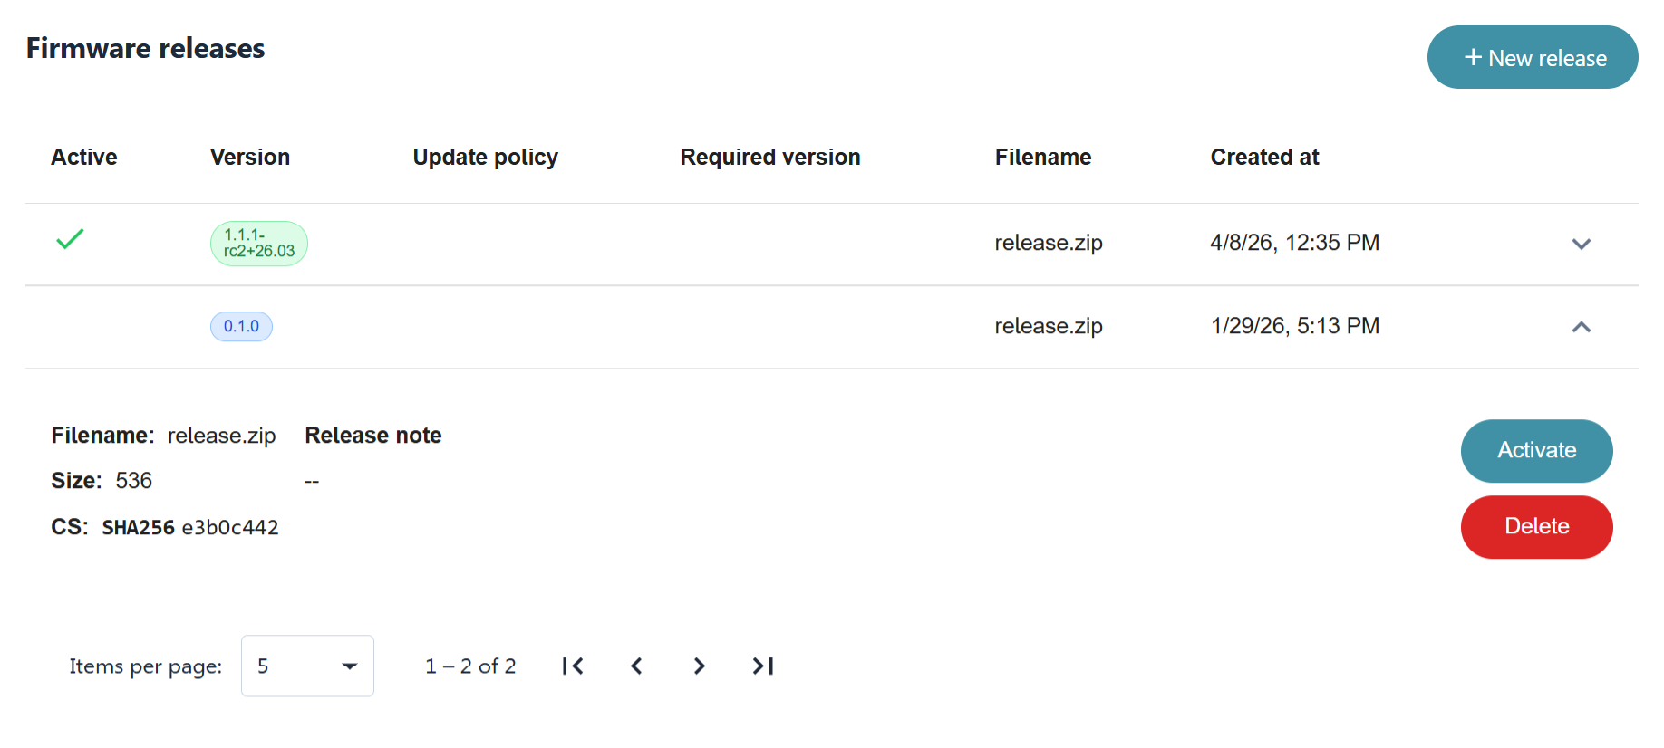The image size is (1664, 748).
Task: Click the 0.1.0 version badge
Action: pos(241,326)
